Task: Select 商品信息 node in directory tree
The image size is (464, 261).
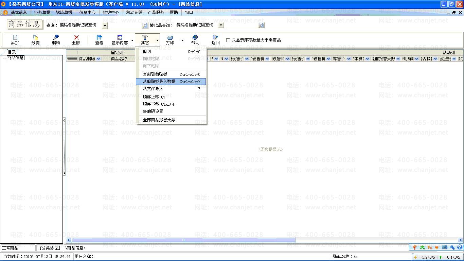Action: point(16,58)
